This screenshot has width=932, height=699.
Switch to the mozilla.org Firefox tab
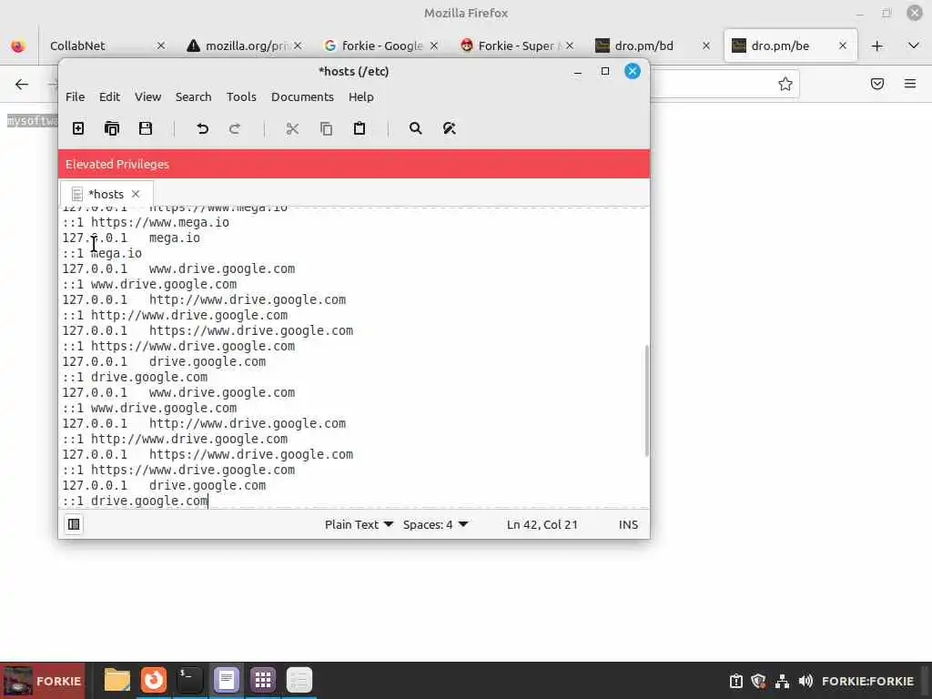click(244, 46)
